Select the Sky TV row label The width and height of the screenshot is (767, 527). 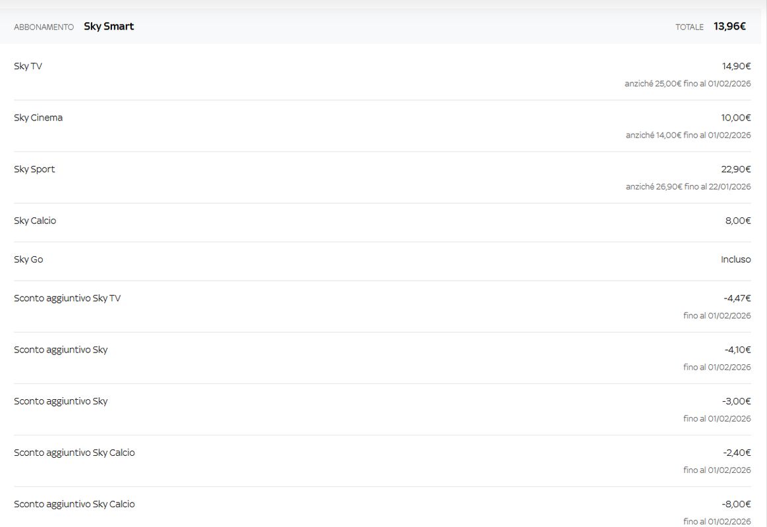pyautogui.click(x=28, y=66)
